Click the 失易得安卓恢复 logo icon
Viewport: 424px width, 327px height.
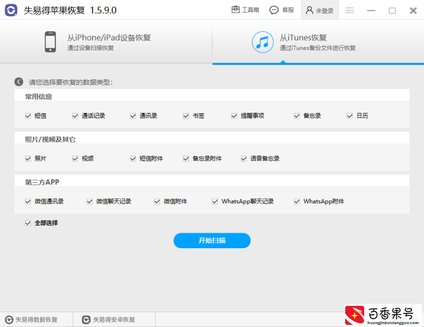click(86, 319)
